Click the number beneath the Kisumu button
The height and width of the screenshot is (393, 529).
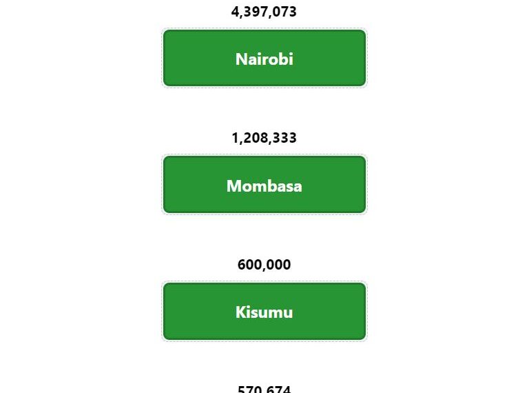click(x=264, y=389)
